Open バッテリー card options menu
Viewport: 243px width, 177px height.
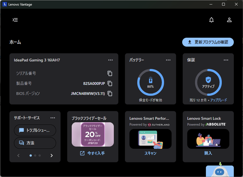pos(168,60)
